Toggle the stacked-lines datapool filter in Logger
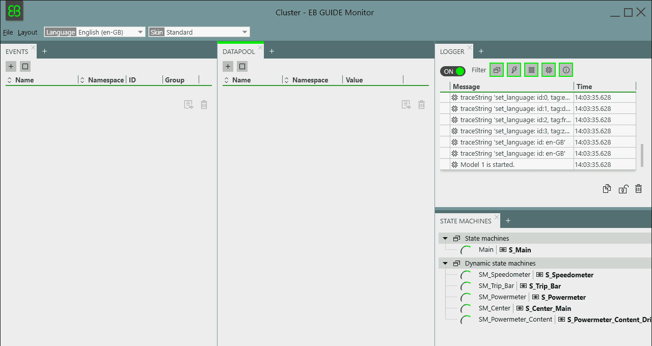Viewport: 652px width, 346px height. tap(531, 70)
